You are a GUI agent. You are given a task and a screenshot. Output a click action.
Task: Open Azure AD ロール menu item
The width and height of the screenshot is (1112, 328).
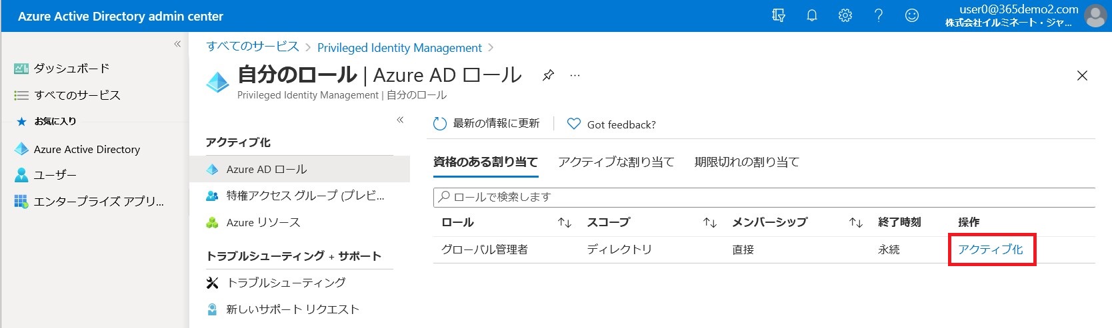299,169
